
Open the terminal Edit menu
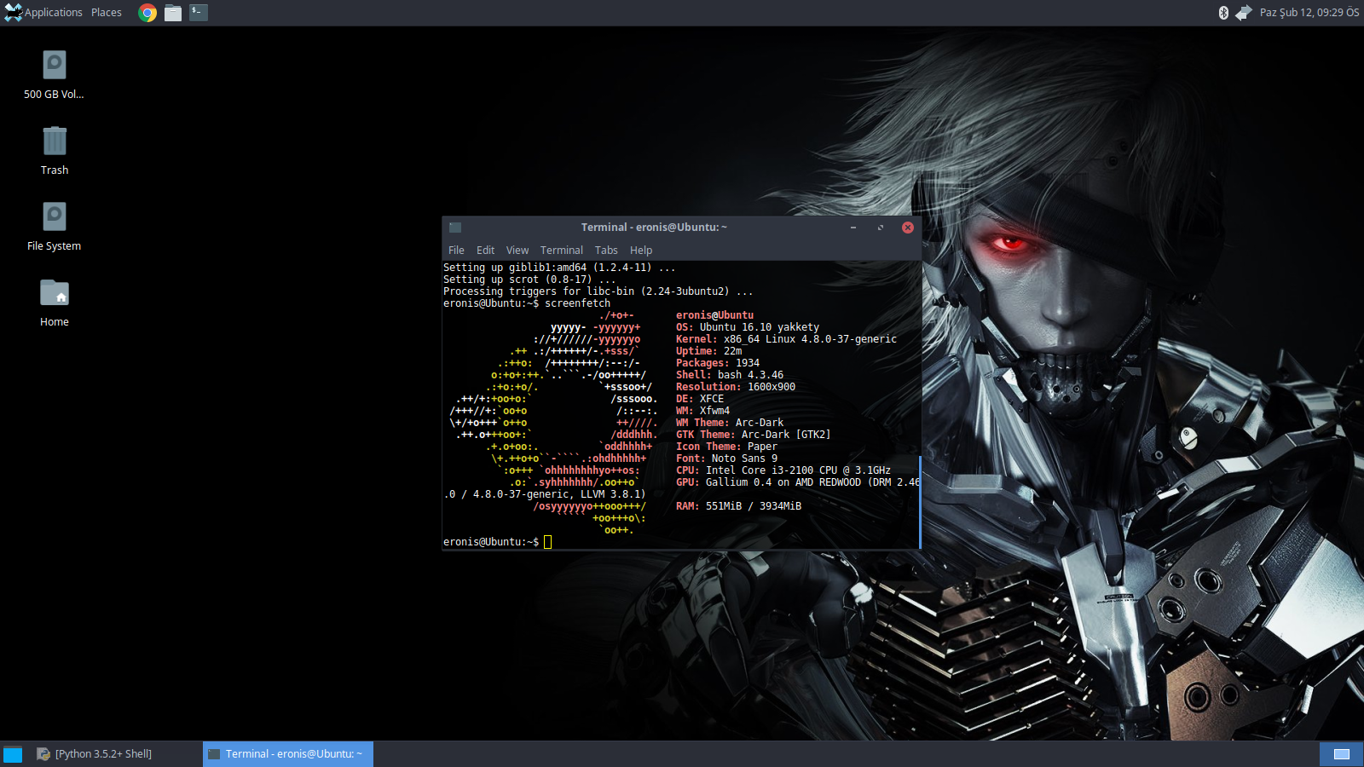[x=485, y=251]
